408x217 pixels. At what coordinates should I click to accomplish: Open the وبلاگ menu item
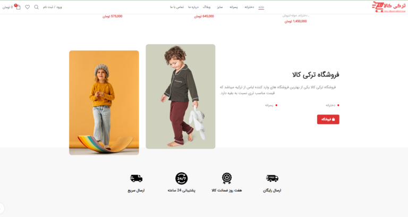click(x=207, y=7)
